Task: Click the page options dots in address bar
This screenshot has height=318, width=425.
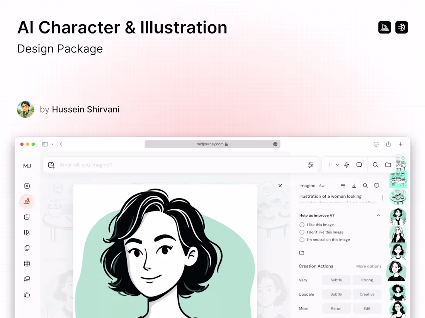Action: pyautogui.click(x=275, y=144)
